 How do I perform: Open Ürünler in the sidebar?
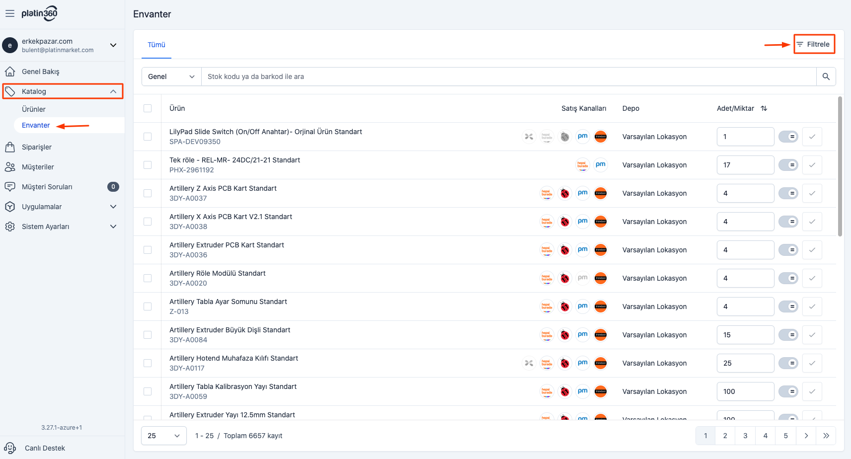(34, 109)
